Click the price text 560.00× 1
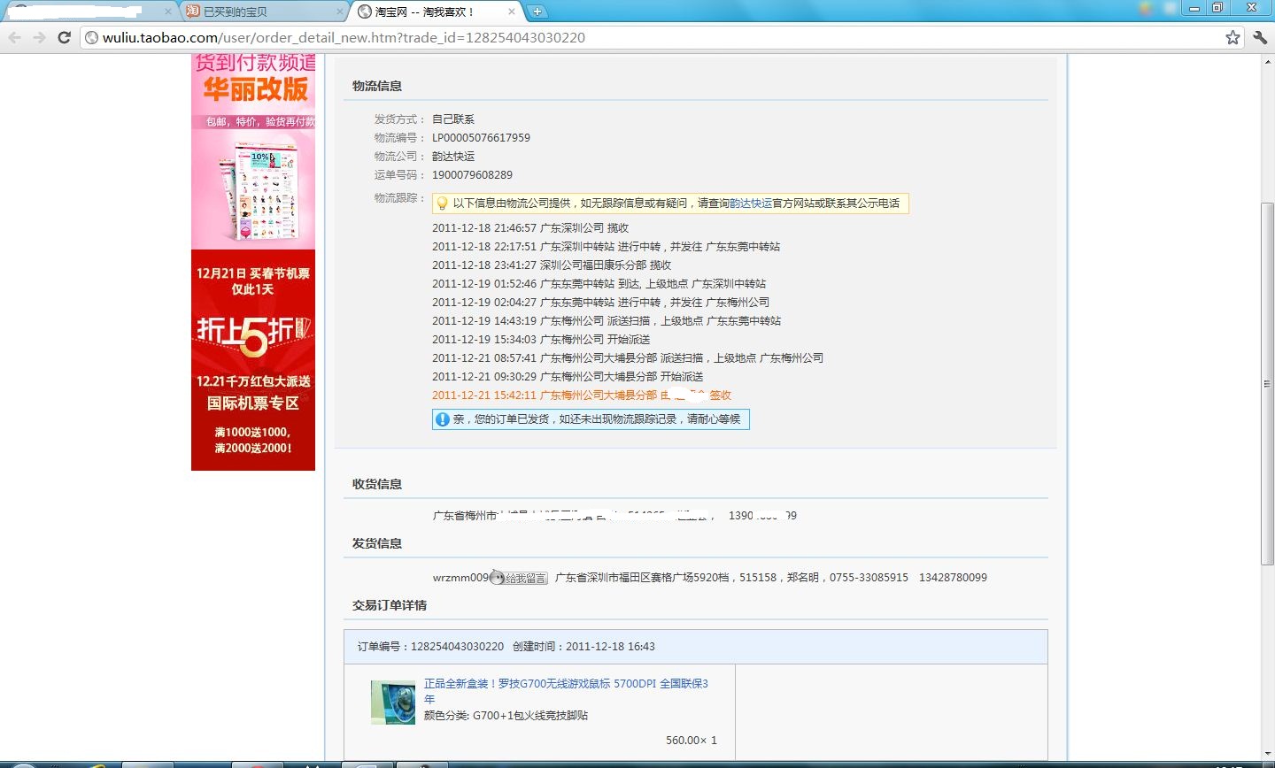The image size is (1275, 768). point(692,741)
